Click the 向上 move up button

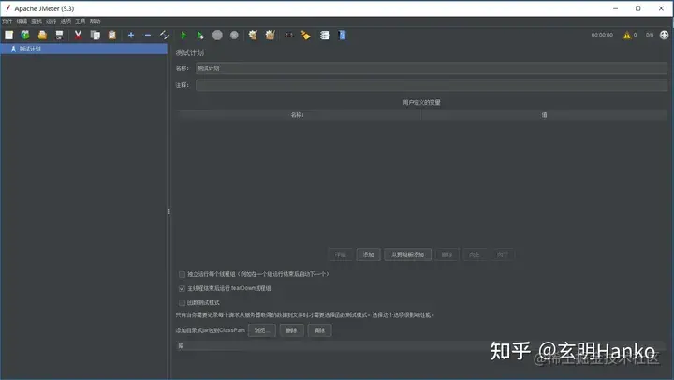tap(475, 255)
